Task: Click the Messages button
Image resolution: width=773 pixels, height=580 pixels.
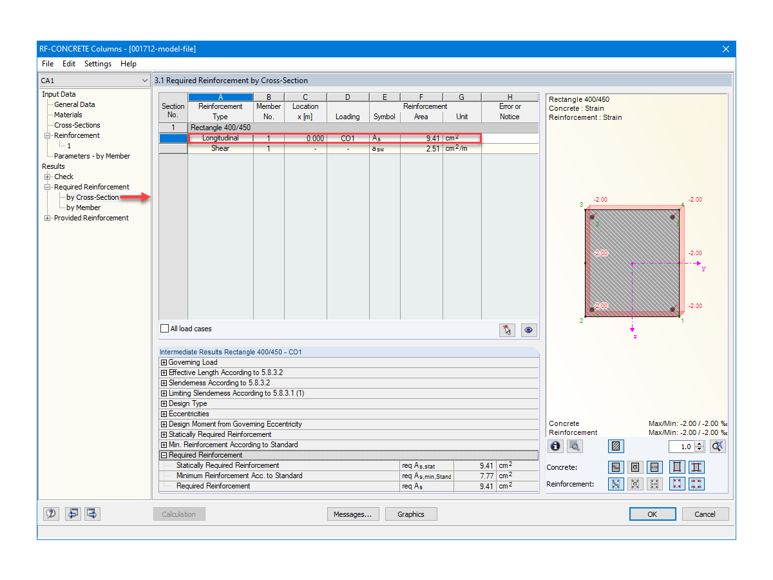Action: pyautogui.click(x=353, y=514)
